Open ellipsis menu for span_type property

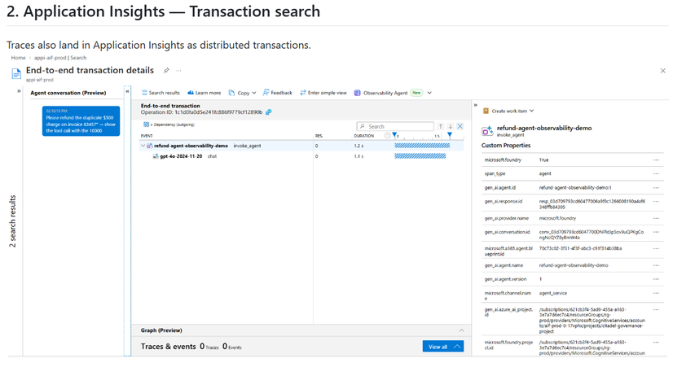coord(656,173)
